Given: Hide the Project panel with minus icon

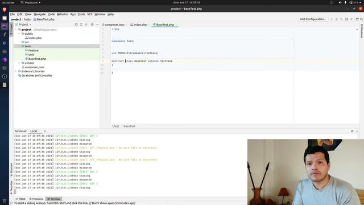Looking at the screenshot, I should [x=97, y=24].
